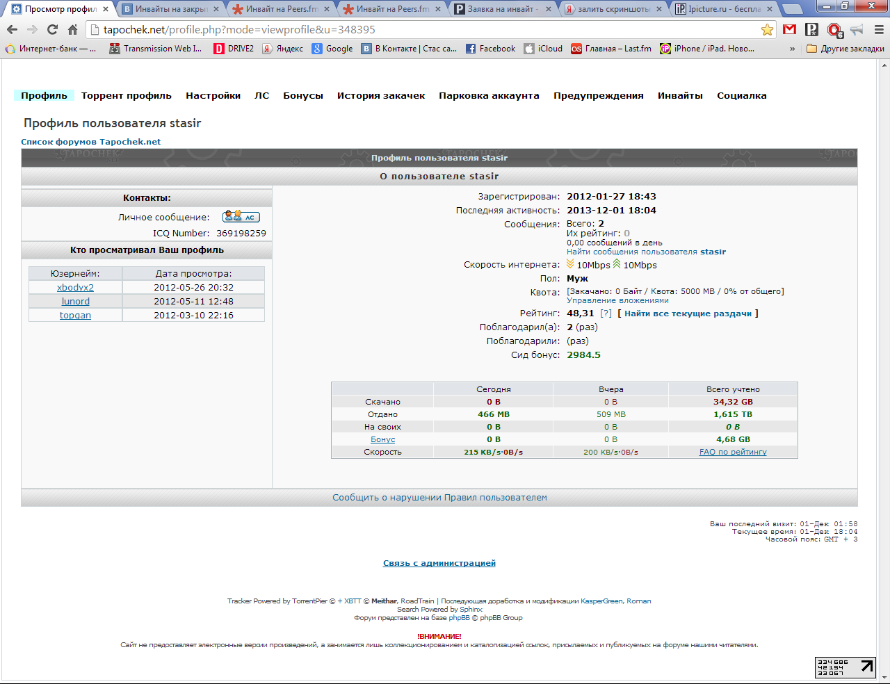Screen dimensions: 890x684
Task: Open profile of user xbodyx2
Action: tap(75, 287)
